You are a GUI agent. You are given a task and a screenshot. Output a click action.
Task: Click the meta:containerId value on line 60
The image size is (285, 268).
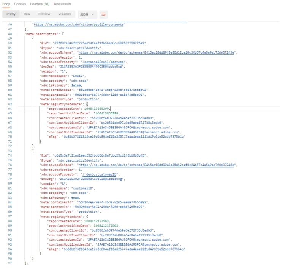pos(112,90)
